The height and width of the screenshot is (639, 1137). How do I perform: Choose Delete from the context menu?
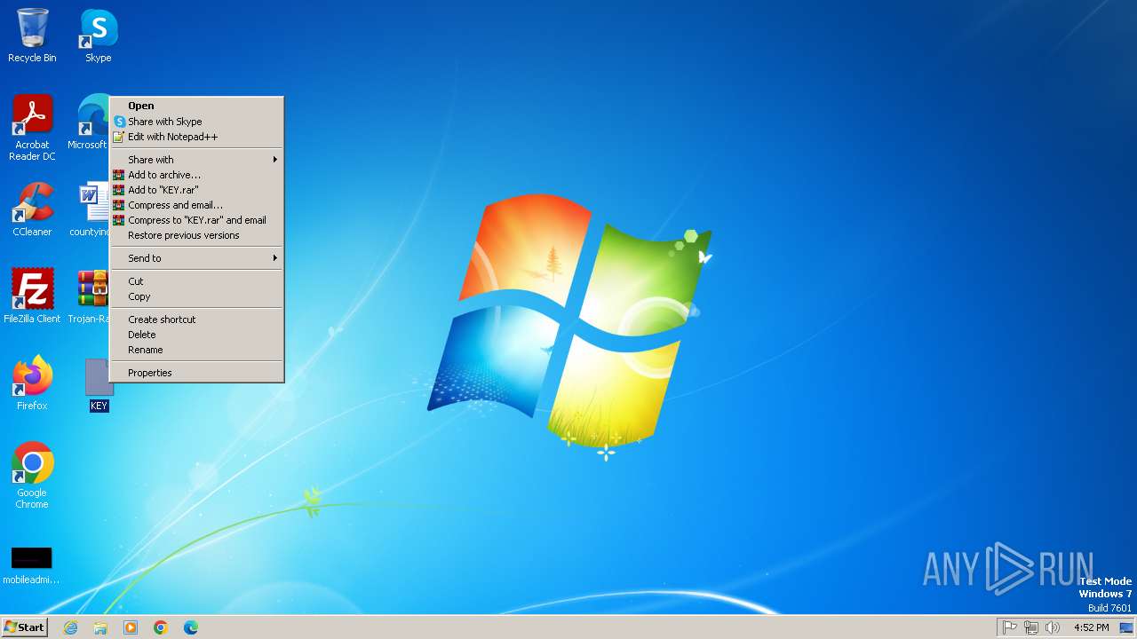[196, 335]
